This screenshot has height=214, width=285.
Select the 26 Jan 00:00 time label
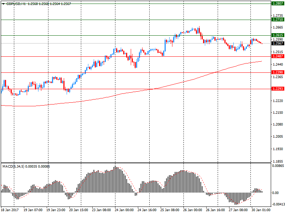pos(193,210)
